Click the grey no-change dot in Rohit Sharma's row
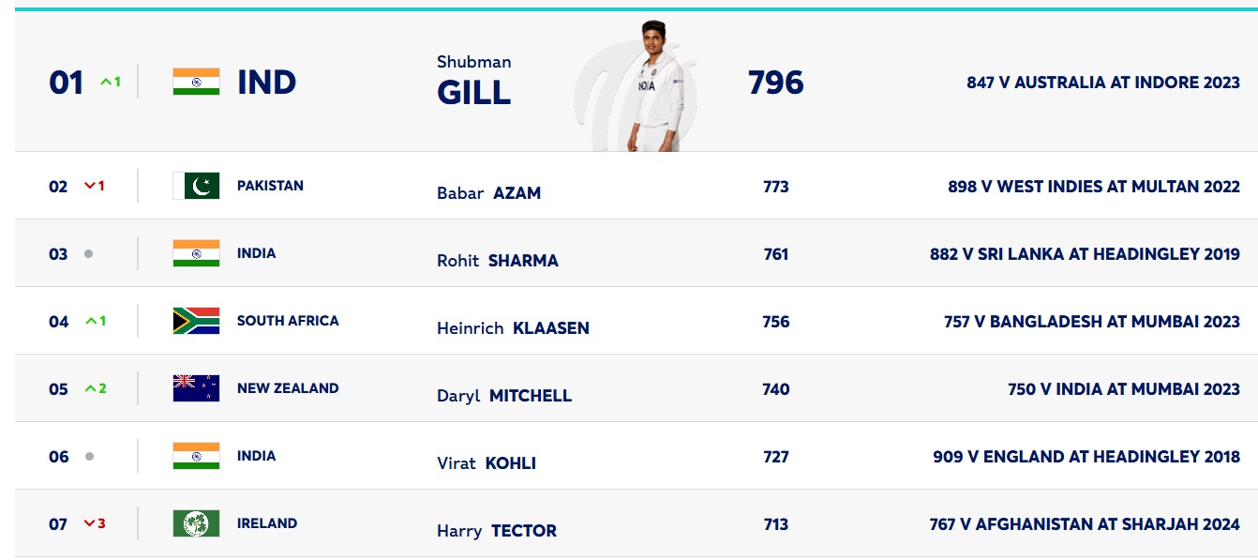 [89, 253]
